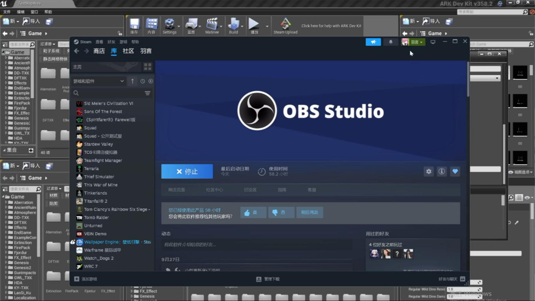Open OBS Studio manage gear icon

pyautogui.click(x=429, y=172)
